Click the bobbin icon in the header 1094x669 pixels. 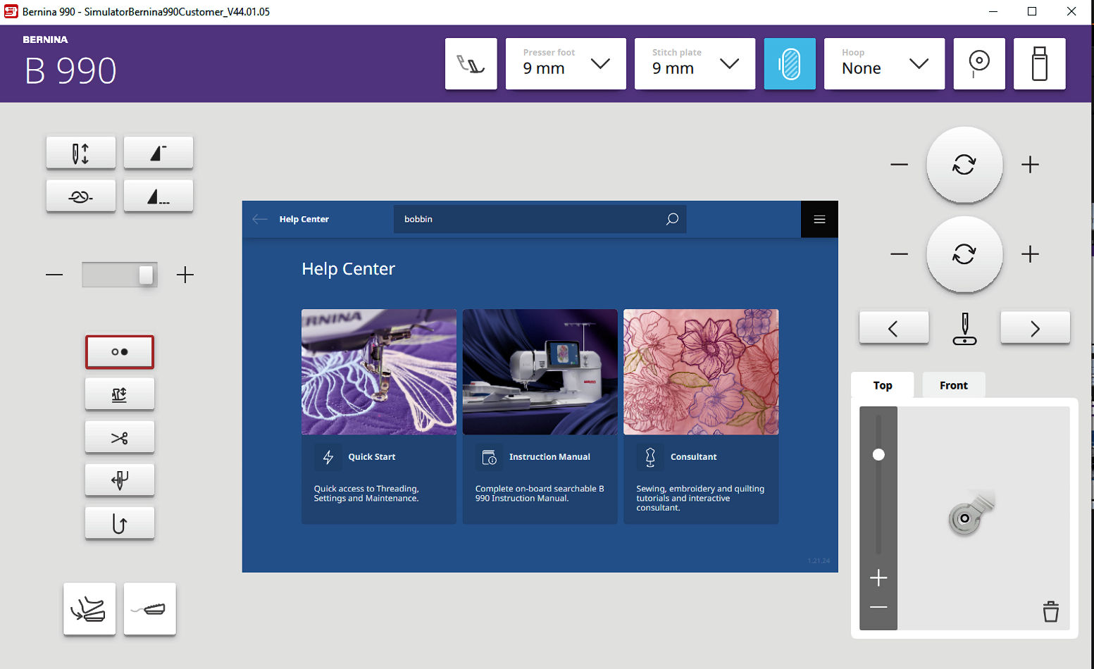pos(979,64)
